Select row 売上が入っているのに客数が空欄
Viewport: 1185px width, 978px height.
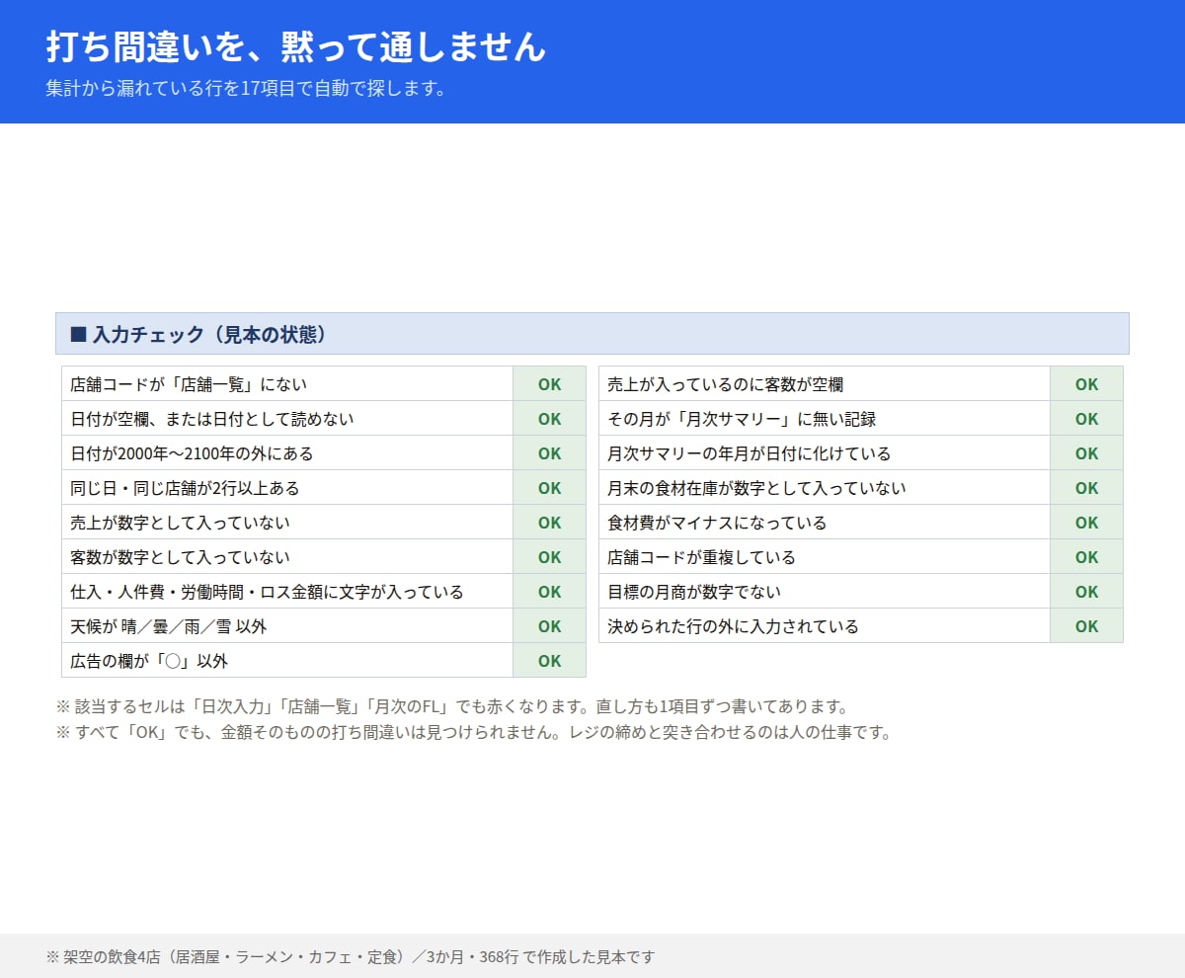click(x=861, y=384)
